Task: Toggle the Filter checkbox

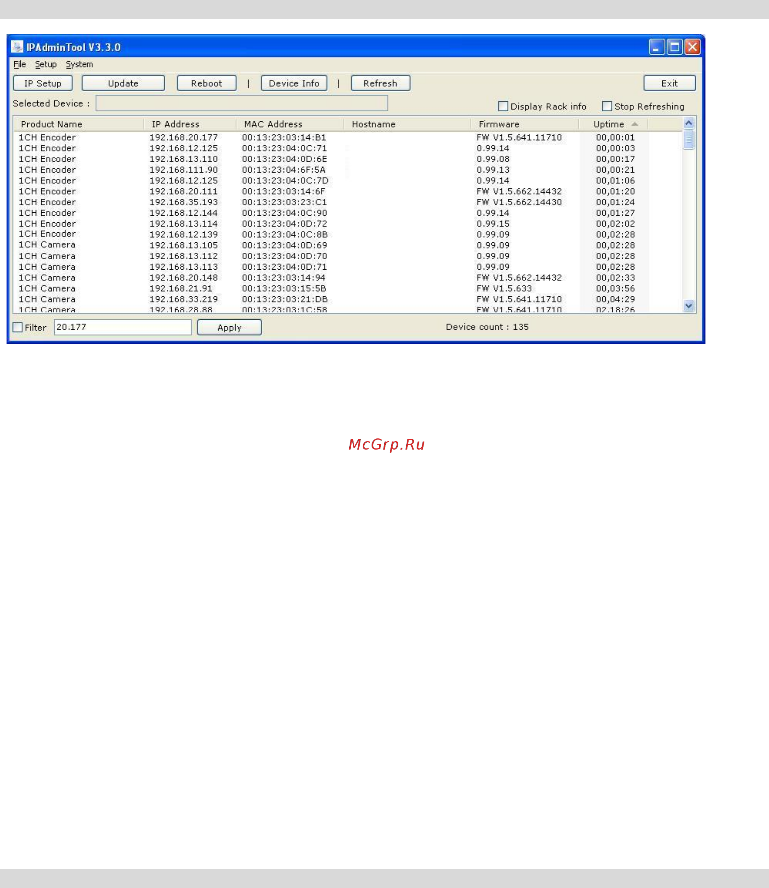Action: coord(18,327)
